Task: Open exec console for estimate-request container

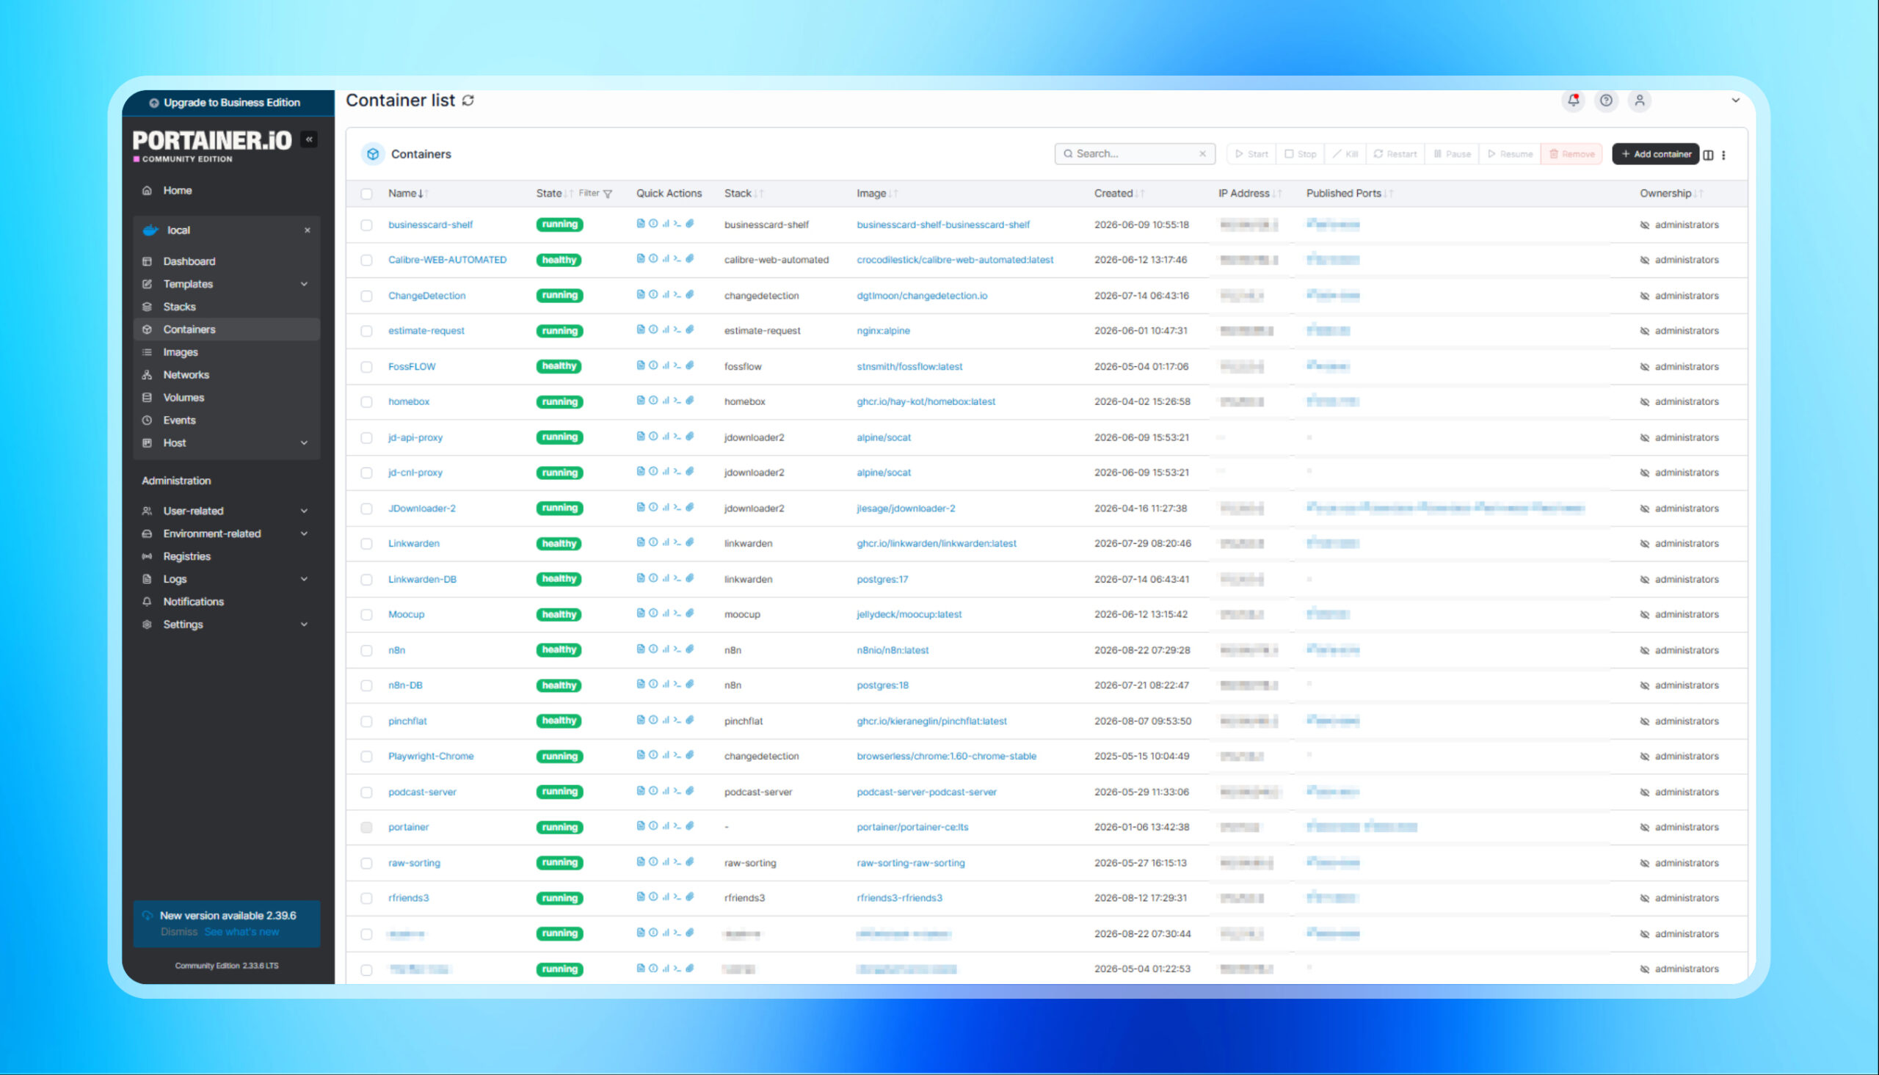Action: pyautogui.click(x=677, y=330)
